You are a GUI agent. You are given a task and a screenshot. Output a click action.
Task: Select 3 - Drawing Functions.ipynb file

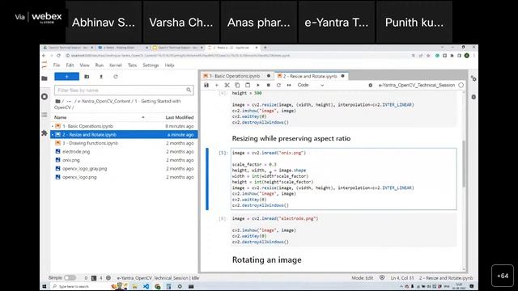(124, 143)
